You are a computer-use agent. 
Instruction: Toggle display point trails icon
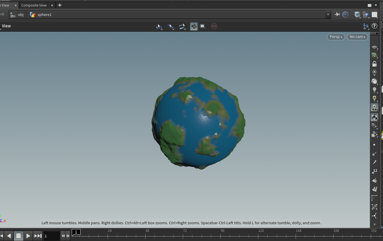pyautogui.click(x=374, y=162)
